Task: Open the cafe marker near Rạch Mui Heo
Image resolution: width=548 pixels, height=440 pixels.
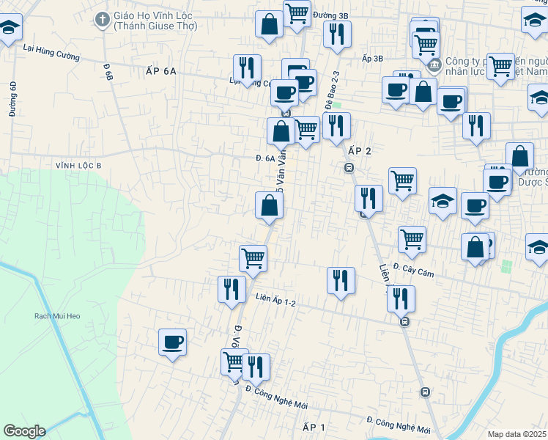Action: coord(172,345)
